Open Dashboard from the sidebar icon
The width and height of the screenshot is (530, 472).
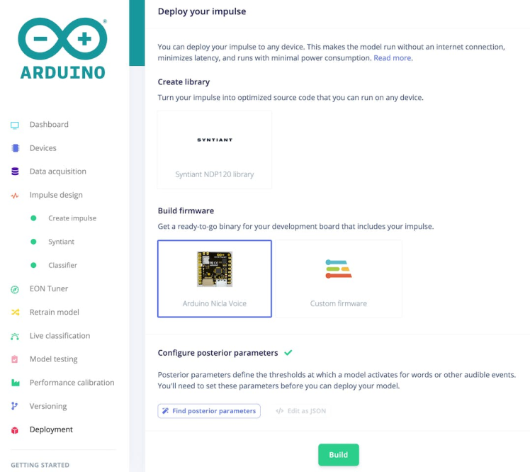pos(15,125)
